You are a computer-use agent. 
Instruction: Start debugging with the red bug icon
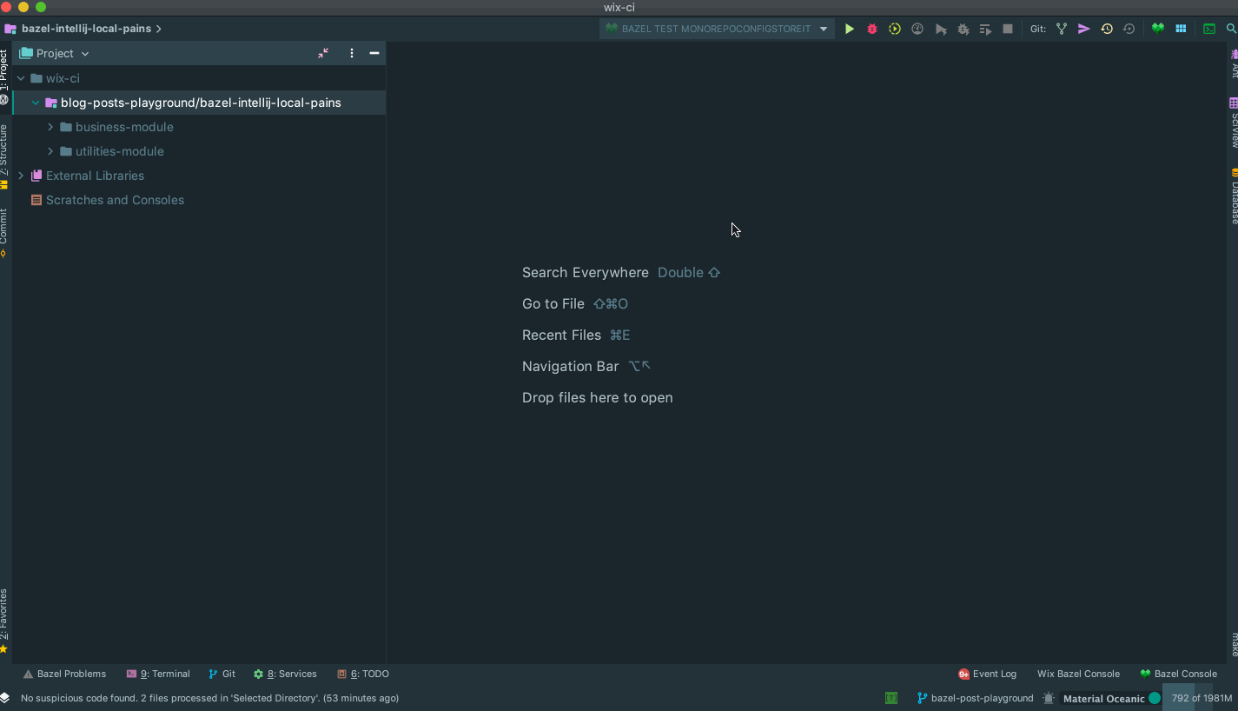[872, 29]
